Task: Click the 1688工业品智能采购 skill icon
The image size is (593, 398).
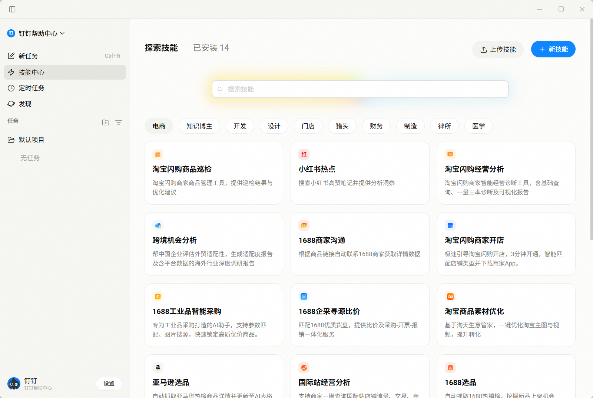Action: [x=158, y=297]
